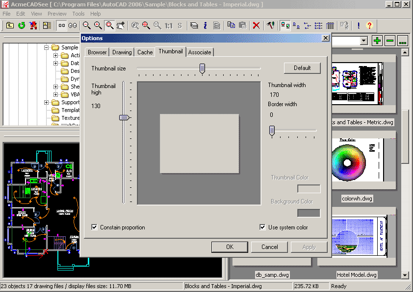Click the copy toolbar icon
413x292 pixels.
pos(231,25)
